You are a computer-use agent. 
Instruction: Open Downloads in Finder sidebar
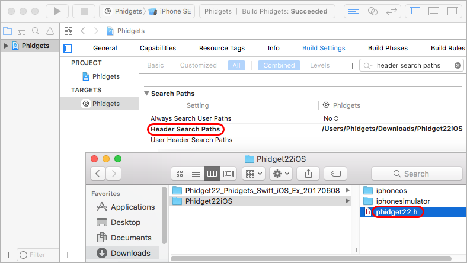[130, 253]
